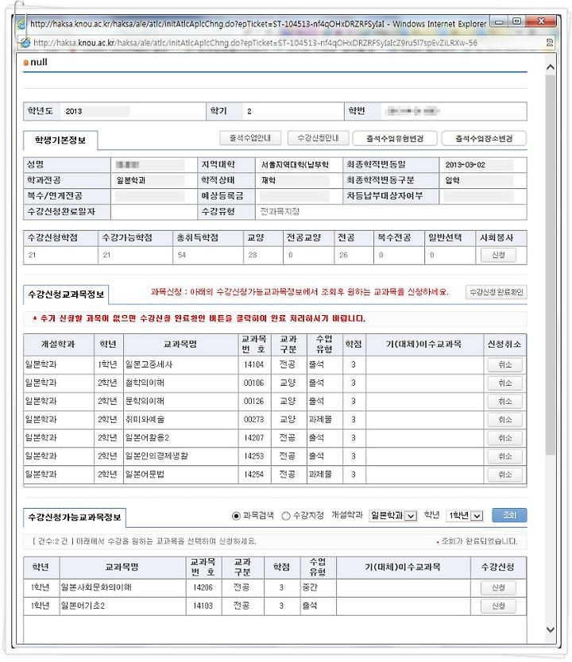Click the 서울지역대학 value in 지역대학 row
Viewport: 572px width, 662px height.
click(295, 165)
